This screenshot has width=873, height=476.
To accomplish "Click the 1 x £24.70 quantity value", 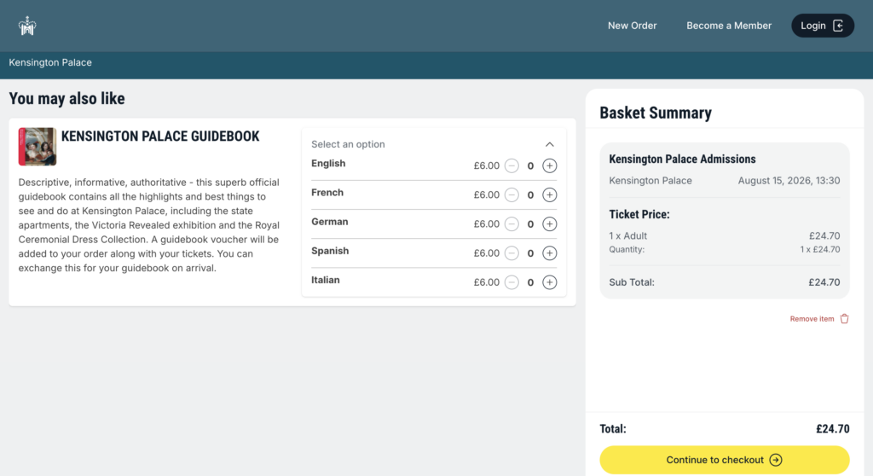I will point(820,249).
